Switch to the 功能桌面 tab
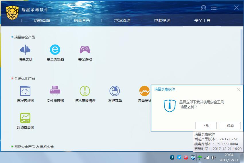Viewport: 244px width, 163px height. click(x=42, y=20)
